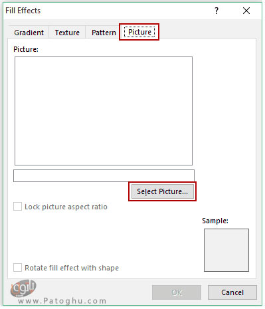
Task: Click the Select Picture... button
Action: 162,191
